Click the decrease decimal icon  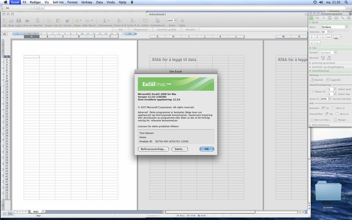(x=329, y=58)
